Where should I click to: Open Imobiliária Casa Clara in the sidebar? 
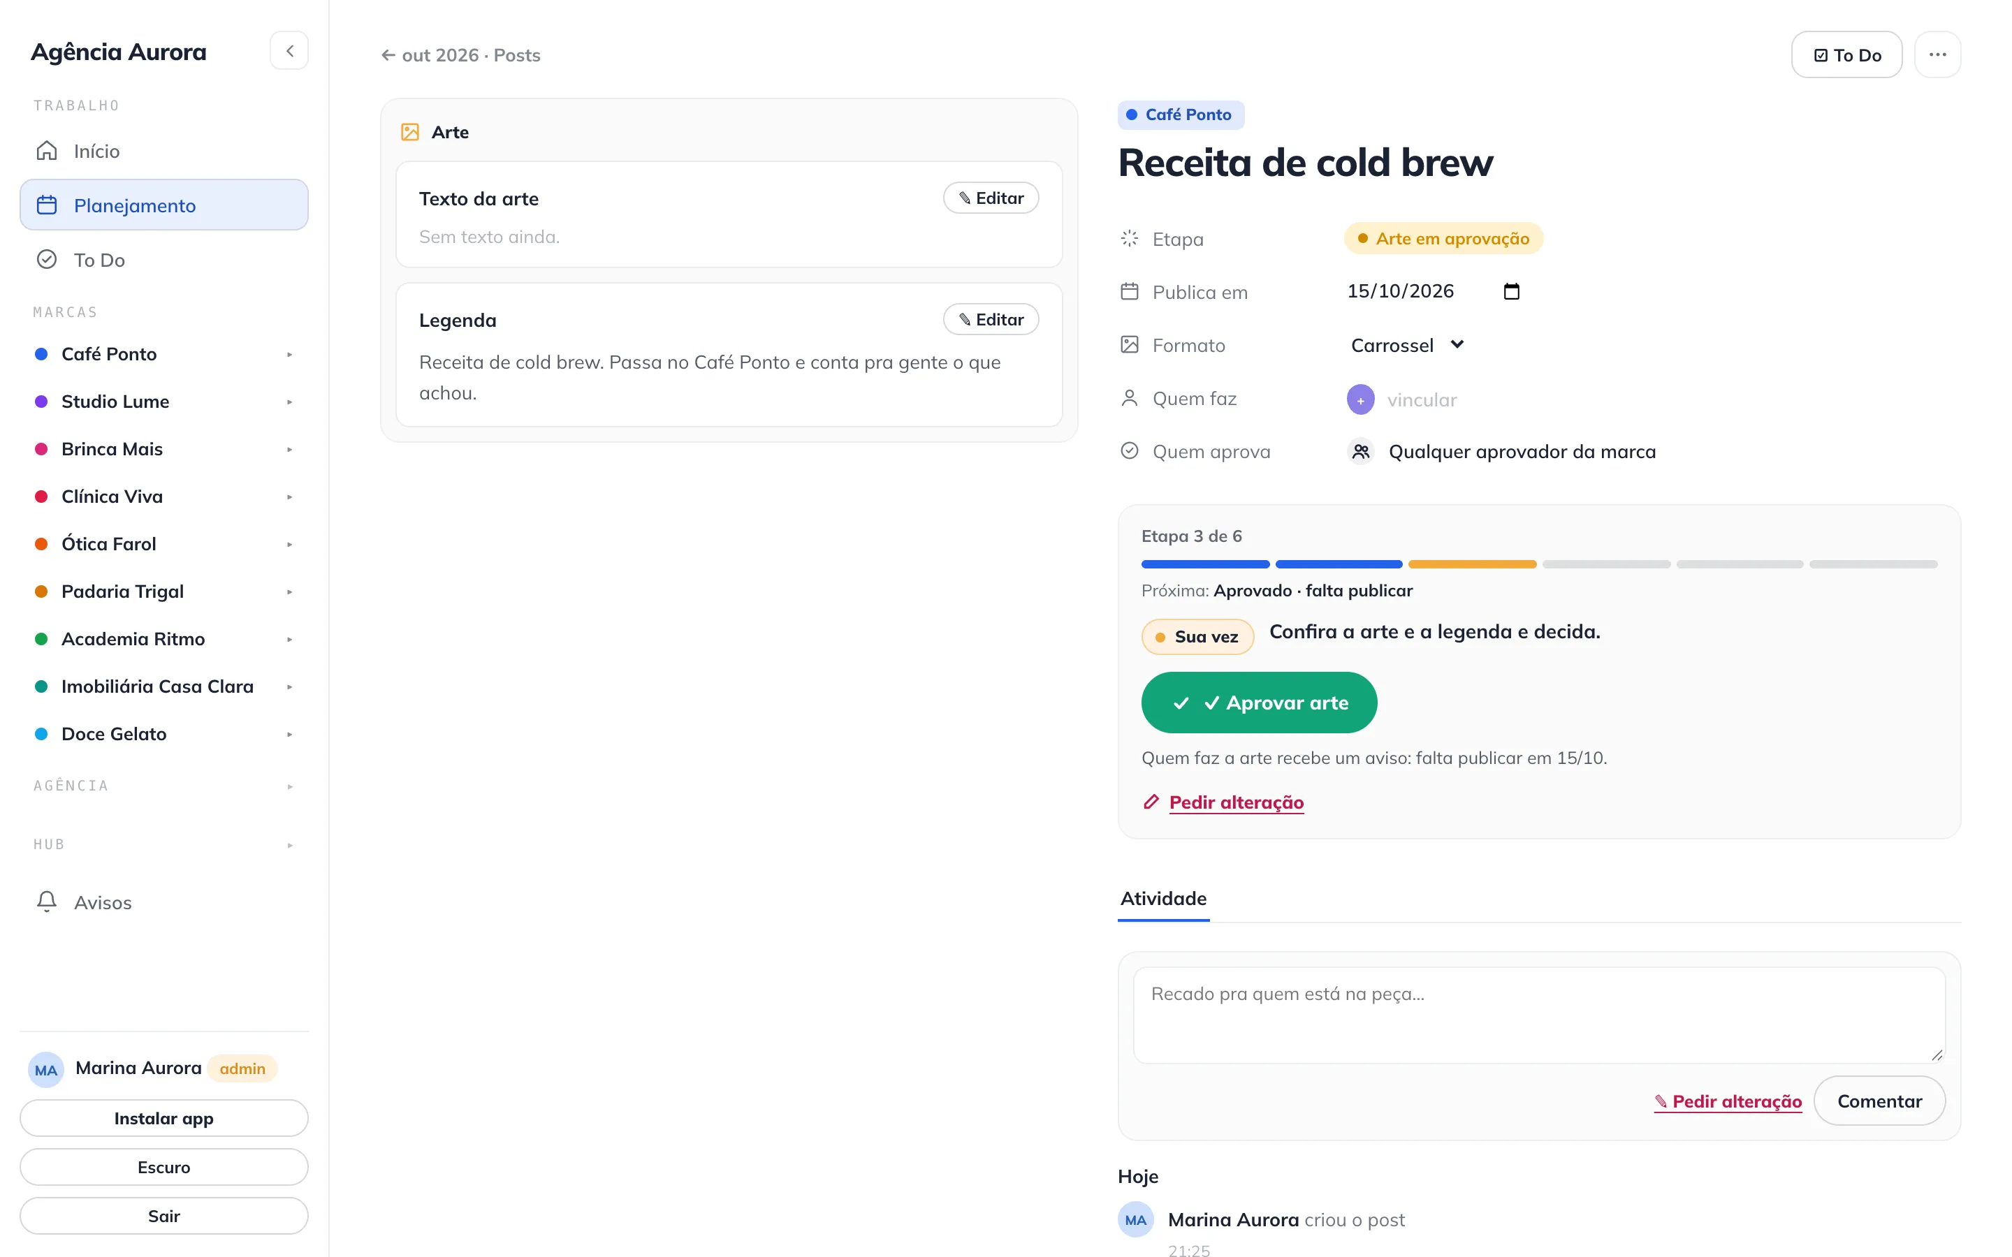[157, 686]
